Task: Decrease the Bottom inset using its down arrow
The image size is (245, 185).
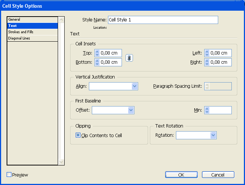Action: (97, 64)
